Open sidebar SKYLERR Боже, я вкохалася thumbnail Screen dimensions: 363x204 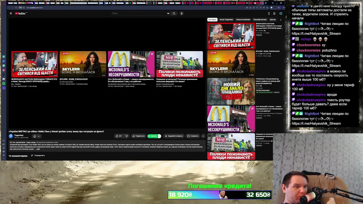click(x=231, y=64)
